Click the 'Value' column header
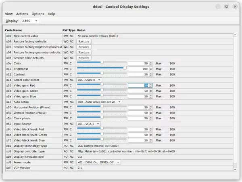The width and height of the screenshot is (242, 182). [81, 30]
